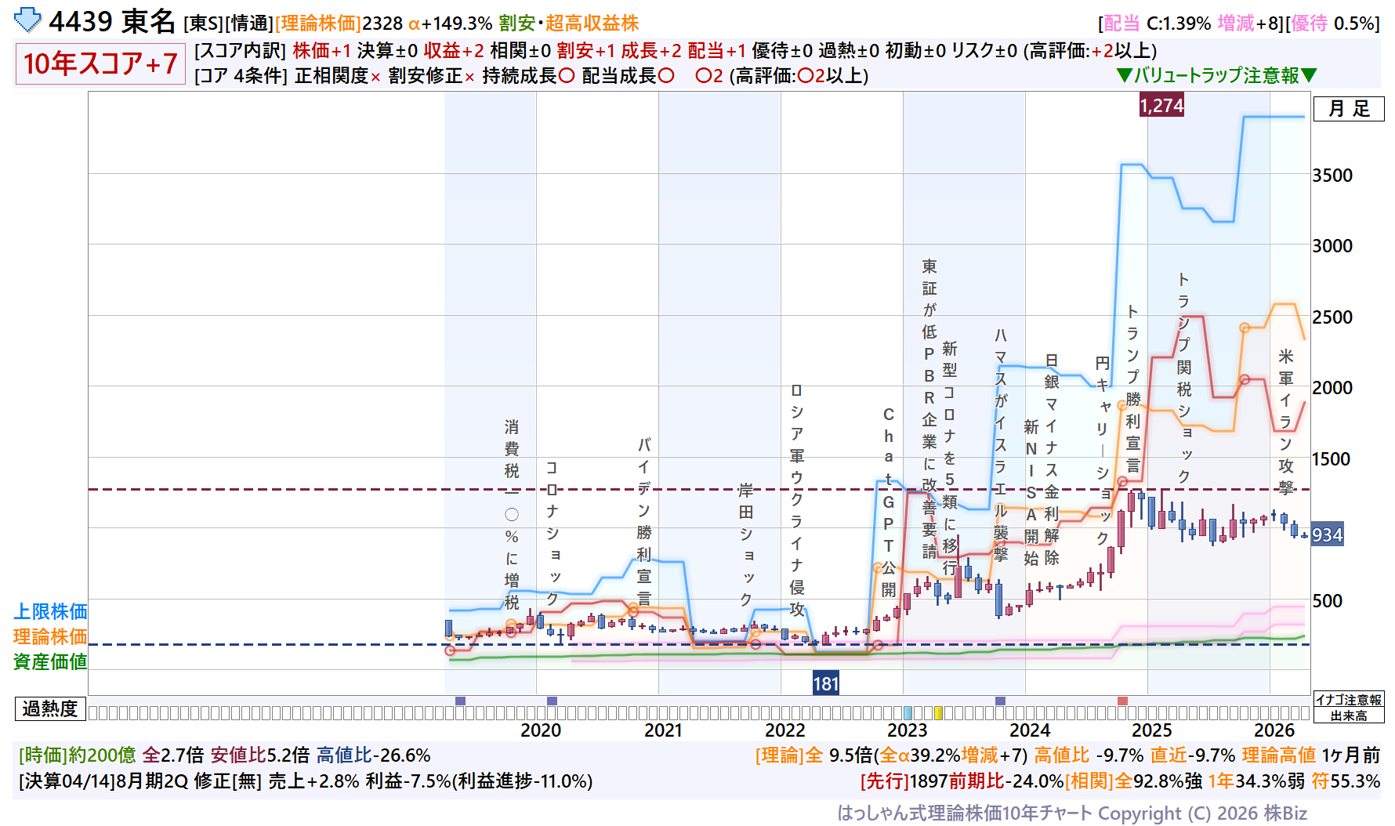
Task: Expand the 10年スコア+7 score box
Action: [x=100, y=63]
